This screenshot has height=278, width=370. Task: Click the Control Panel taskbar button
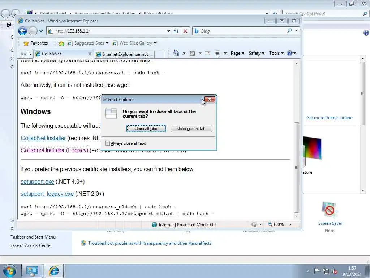point(32,271)
